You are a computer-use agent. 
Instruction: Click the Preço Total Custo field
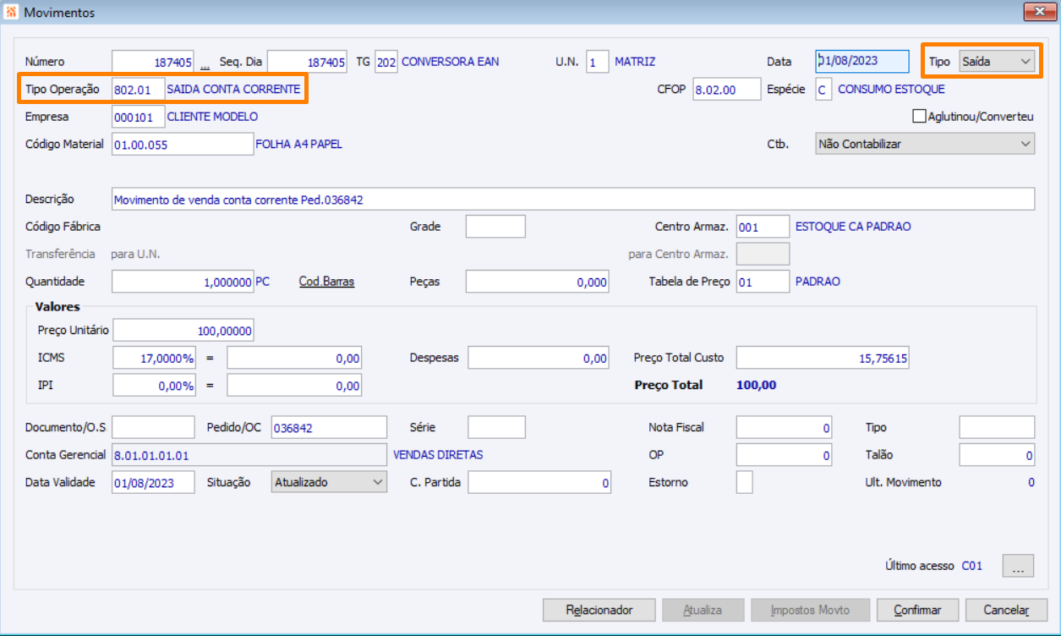click(x=823, y=358)
